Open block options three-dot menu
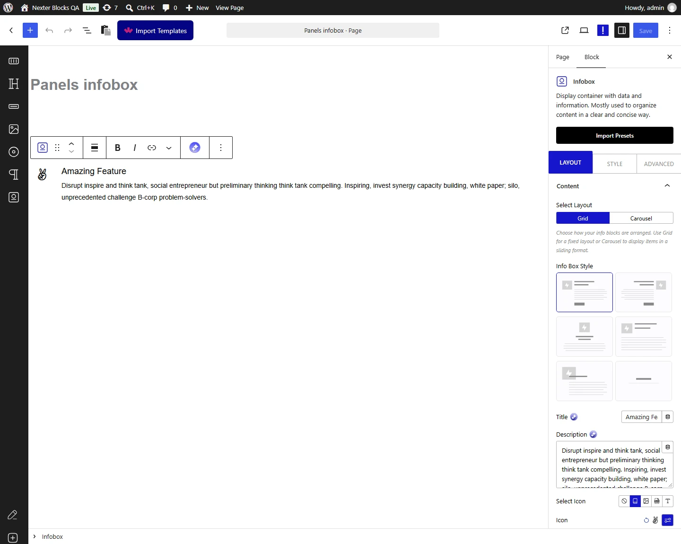Screen dimensions: 681x544 click(221, 148)
